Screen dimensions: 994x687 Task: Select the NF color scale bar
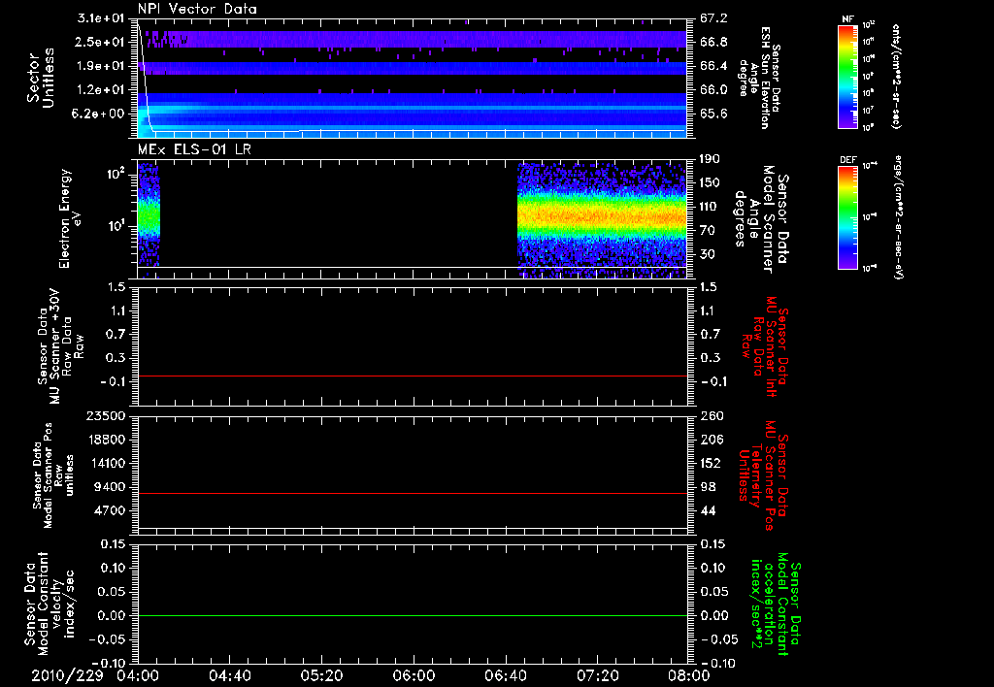click(847, 76)
